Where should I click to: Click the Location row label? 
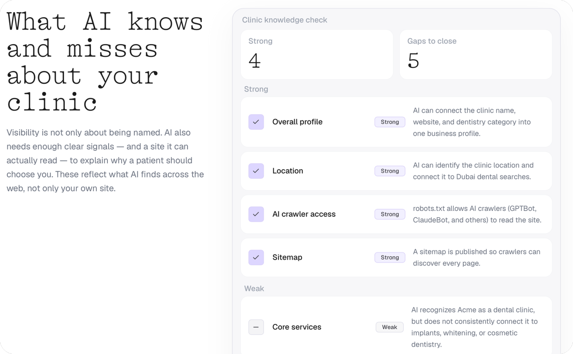click(288, 171)
